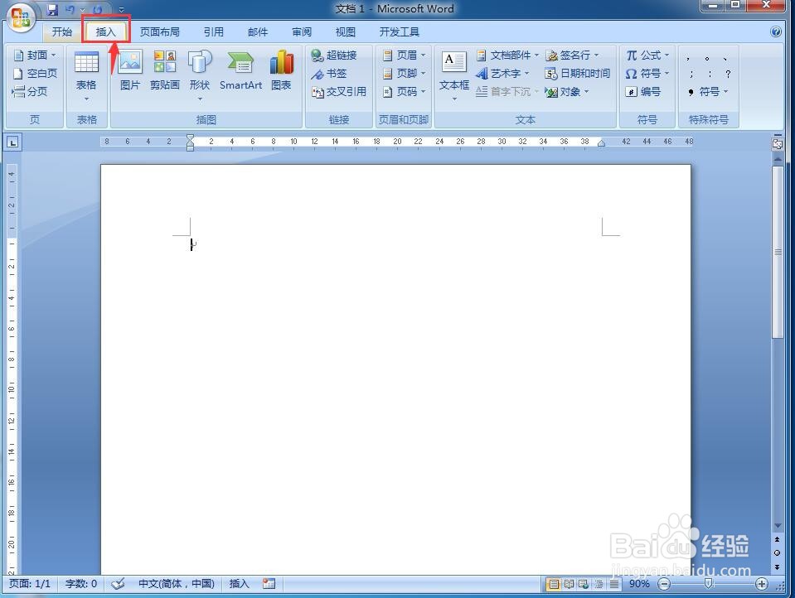Insert 日期和时间 date and time

577,74
